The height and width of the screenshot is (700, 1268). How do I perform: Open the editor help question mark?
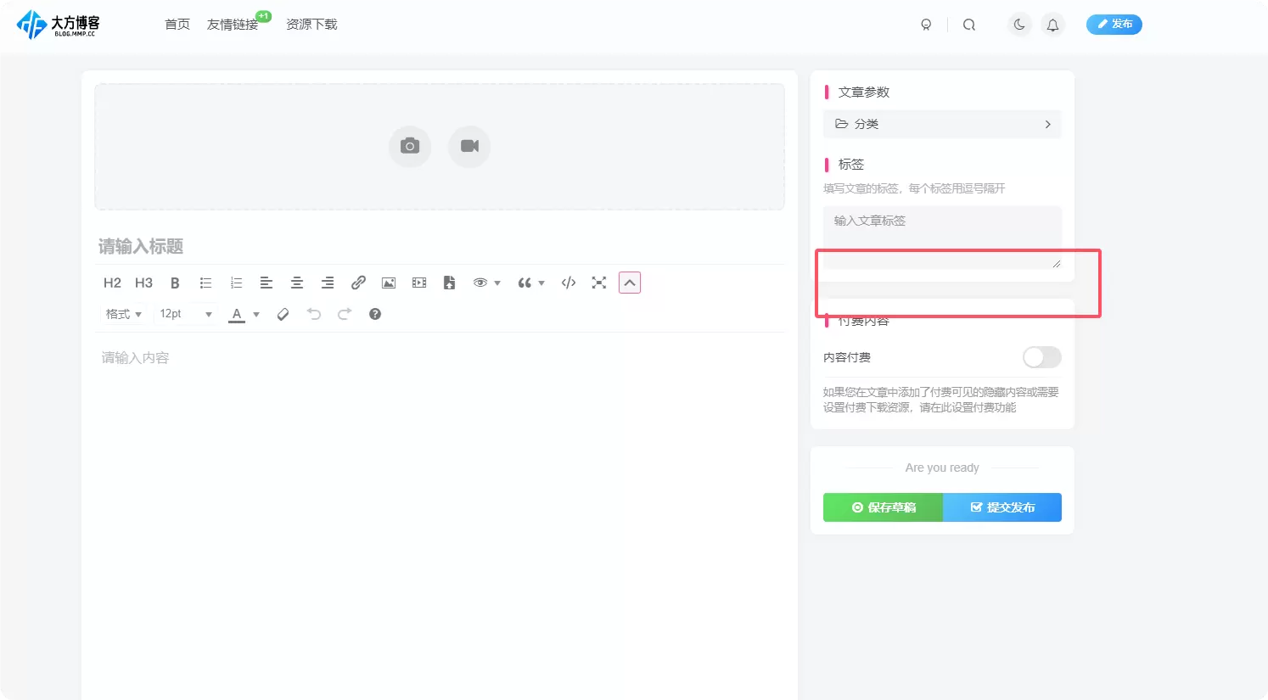click(x=375, y=314)
